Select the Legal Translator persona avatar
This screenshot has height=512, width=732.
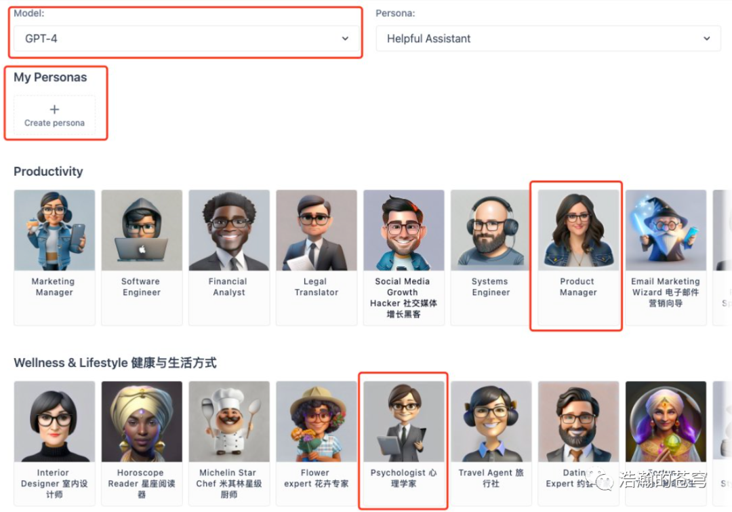[x=317, y=230]
